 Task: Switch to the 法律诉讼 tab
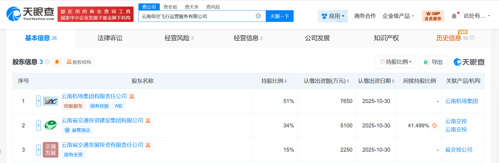(x=110, y=38)
